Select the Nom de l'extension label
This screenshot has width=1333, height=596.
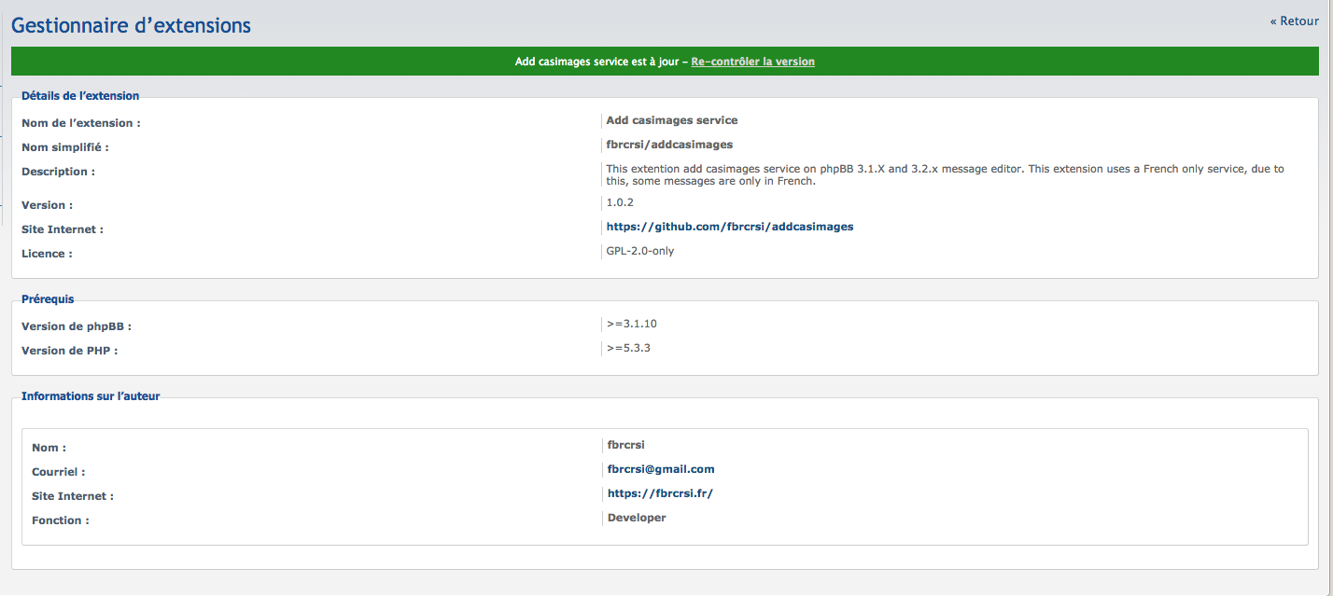coord(81,123)
